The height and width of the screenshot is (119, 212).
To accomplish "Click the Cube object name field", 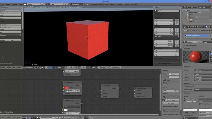I will tap(167, 11).
